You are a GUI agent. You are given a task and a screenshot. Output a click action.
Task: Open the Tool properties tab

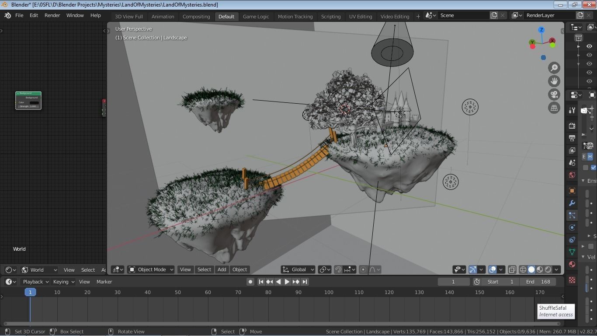[572, 110]
